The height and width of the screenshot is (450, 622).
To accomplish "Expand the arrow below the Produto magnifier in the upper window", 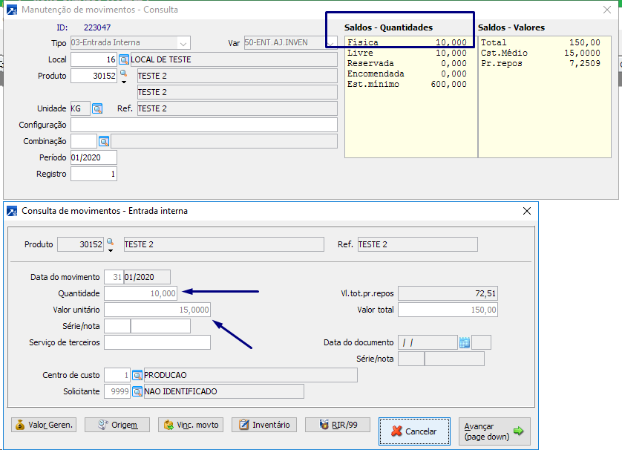I will [x=124, y=82].
